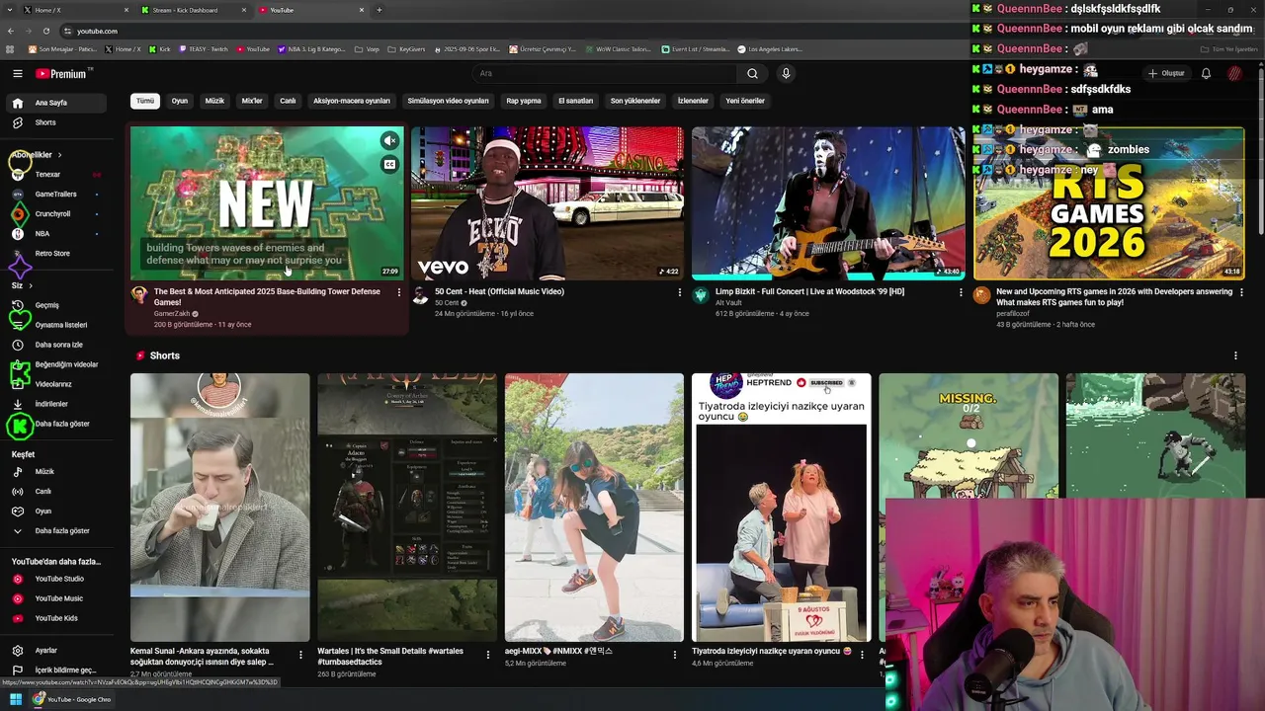Open the NBA subscription channel

pyautogui.click(x=55, y=234)
